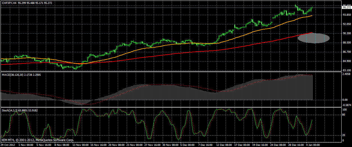Click the 0.00 MACD scale value
352x147 pixels.
[345, 100]
